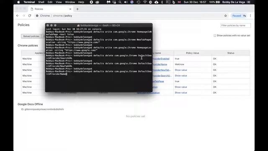Click the volume icon in menu bar
Image resolution: width=268 pixels, height=151 pixels.
126,2
